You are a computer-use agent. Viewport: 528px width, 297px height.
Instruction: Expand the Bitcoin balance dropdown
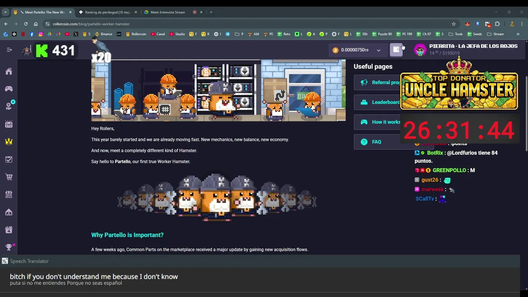[x=378, y=50]
